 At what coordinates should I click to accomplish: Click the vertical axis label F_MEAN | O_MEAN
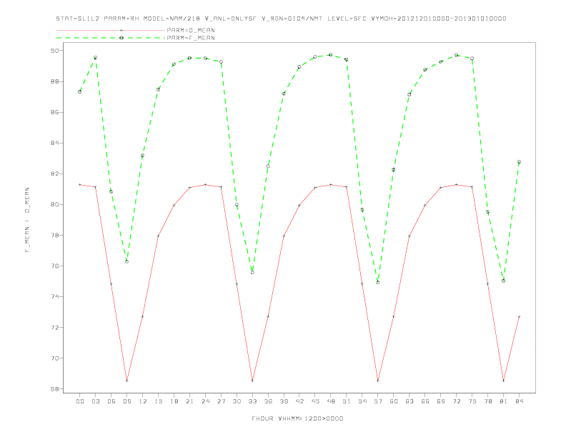click(27, 220)
